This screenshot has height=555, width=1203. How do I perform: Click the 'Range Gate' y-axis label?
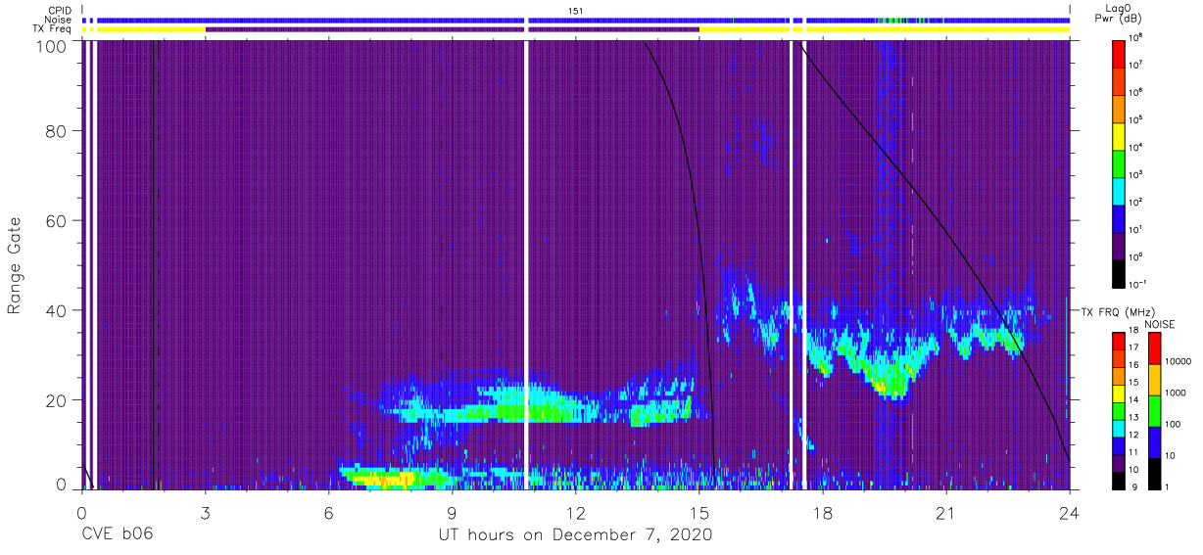pyautogui.click(x=16, y=266)
